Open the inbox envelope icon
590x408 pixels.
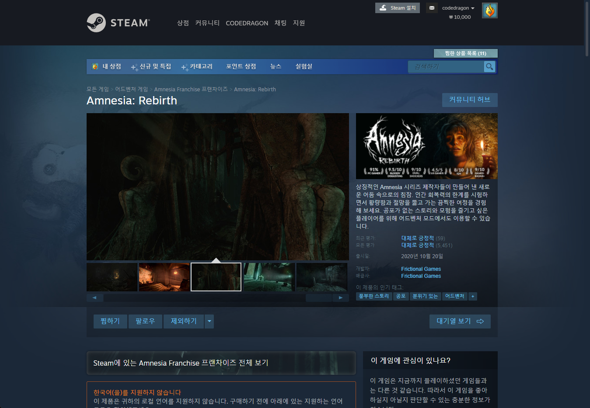[432, 8]
